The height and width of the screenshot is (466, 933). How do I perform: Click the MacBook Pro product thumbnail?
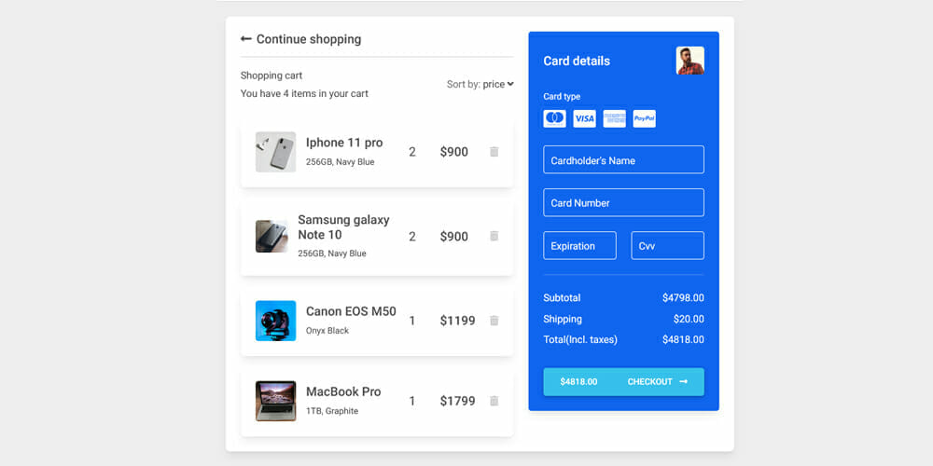point(275,401)
